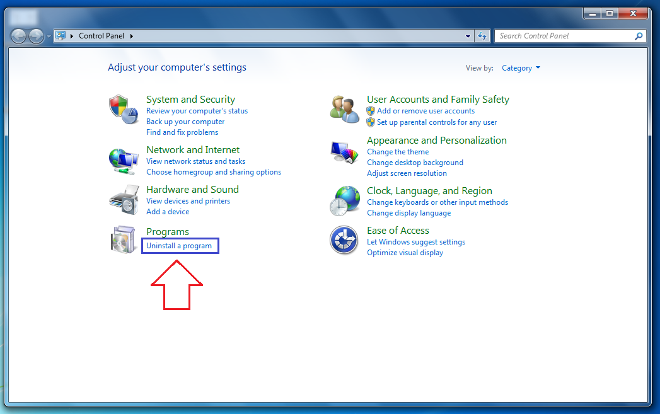Open Choose homegroup and sharing options
Image resolution: width=660 pixels, height=414 pixels.
pos(214,172)
